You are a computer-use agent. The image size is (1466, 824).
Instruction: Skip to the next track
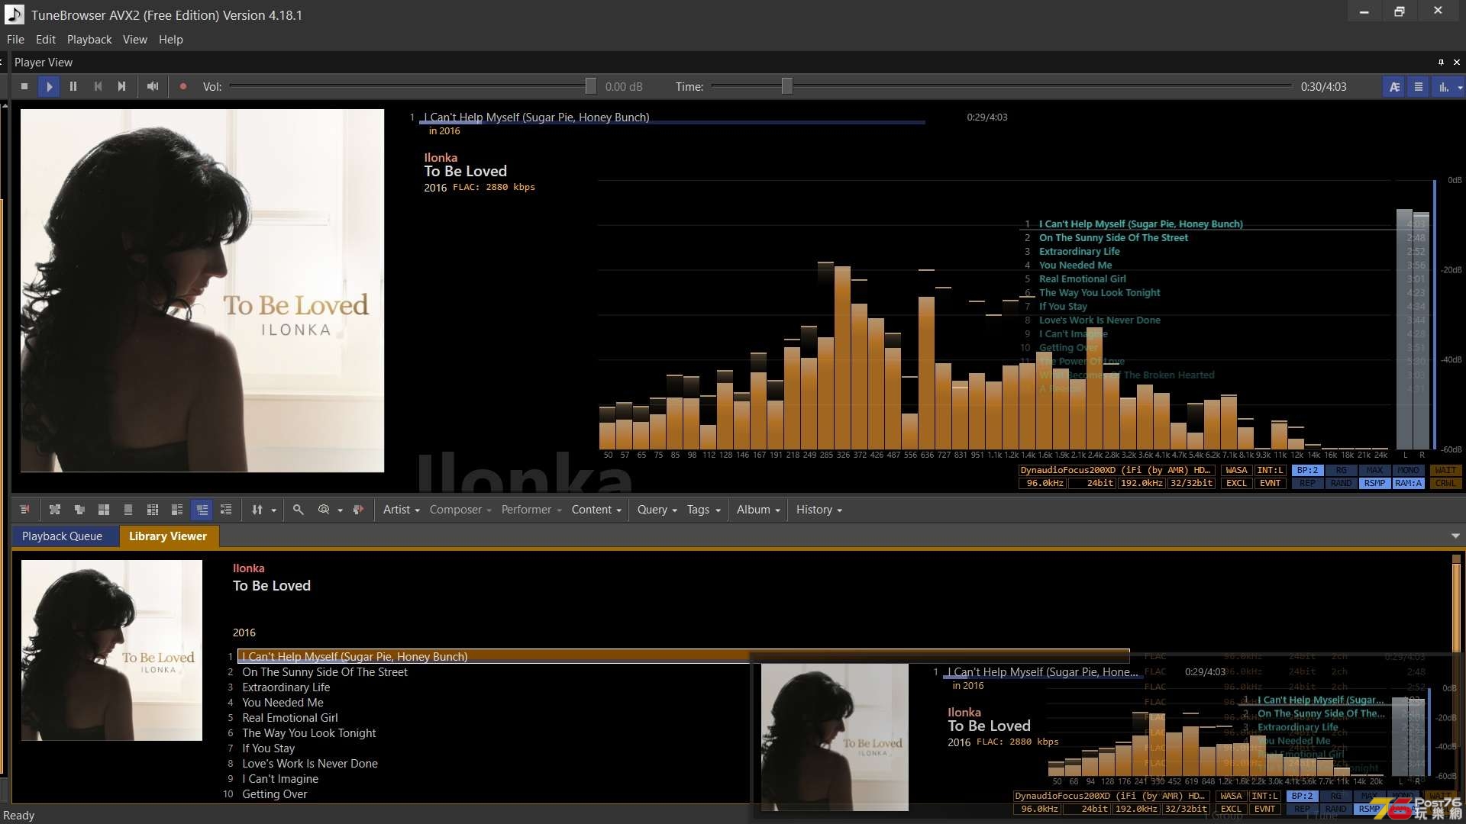(121, 87)
